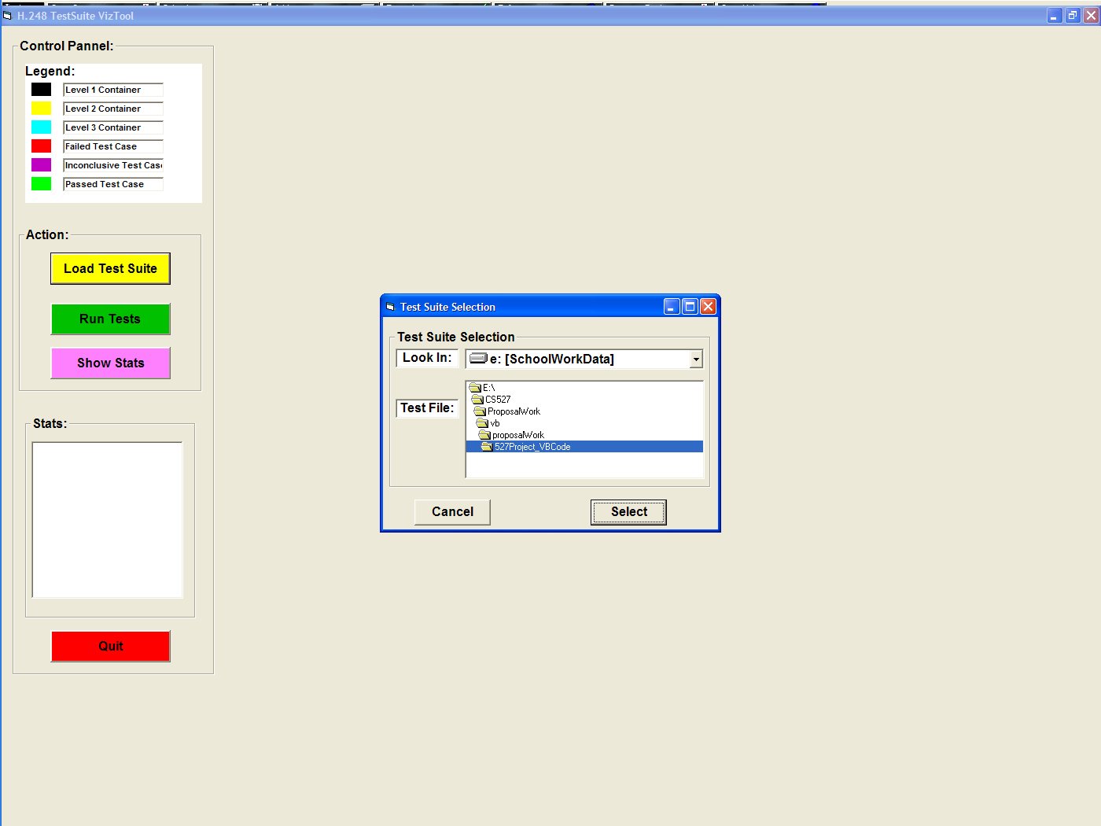Image resolution: width=1101 pixels, height=826 pixels.
Task: Choose the ProposalWork folder icon
Action: click(481, 411)
